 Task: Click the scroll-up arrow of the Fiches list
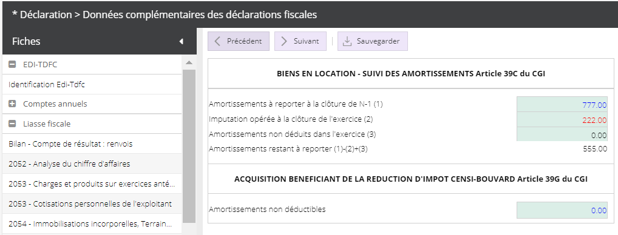[189, 62]
